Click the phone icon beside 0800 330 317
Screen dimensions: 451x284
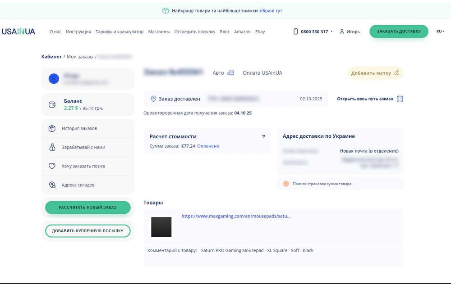tap(295, 32)
